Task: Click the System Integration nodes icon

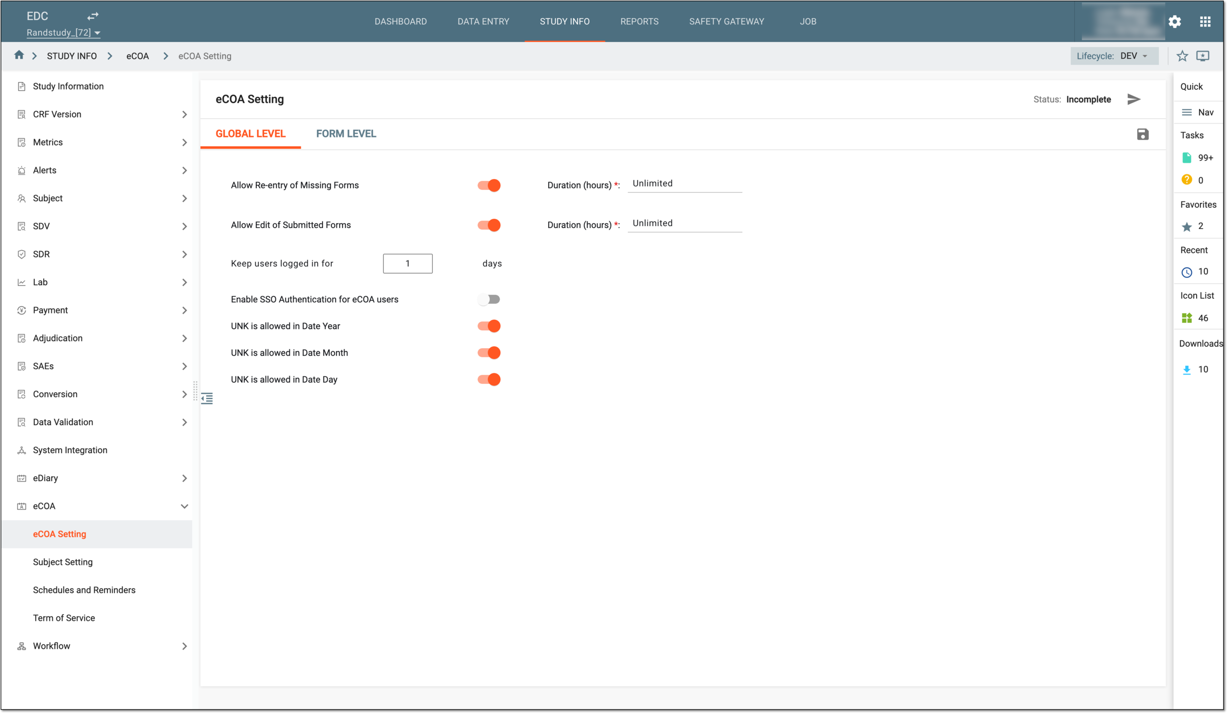Action: tap(21, 450)
